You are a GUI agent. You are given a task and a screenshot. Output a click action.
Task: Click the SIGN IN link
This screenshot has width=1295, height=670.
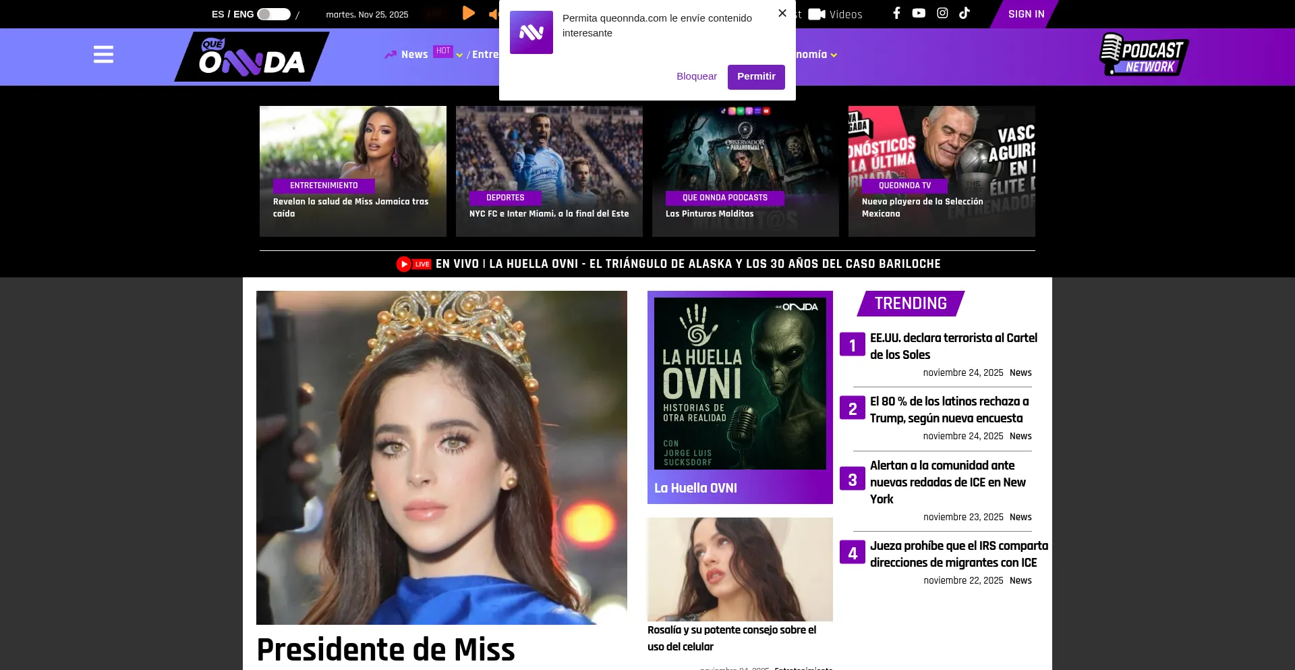click(1026, 14)
